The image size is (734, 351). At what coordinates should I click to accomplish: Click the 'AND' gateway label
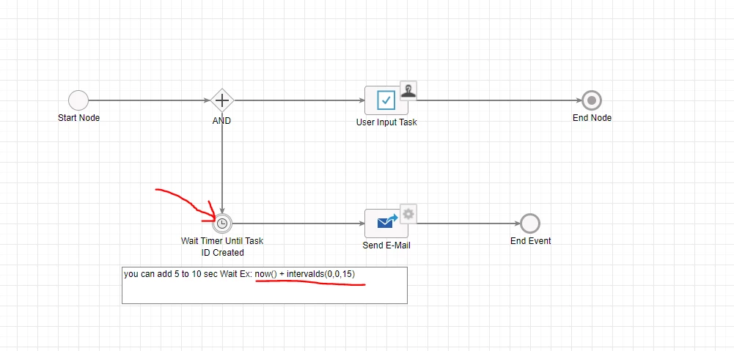221,121
